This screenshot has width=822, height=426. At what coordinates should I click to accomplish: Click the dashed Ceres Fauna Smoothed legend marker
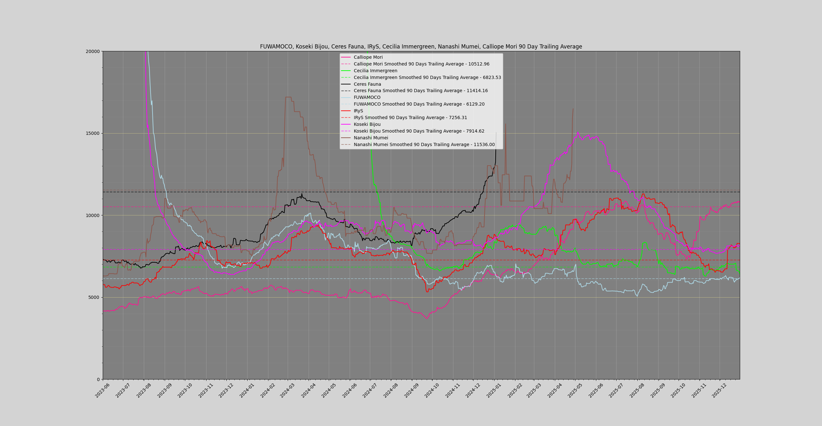coord(346,91)
